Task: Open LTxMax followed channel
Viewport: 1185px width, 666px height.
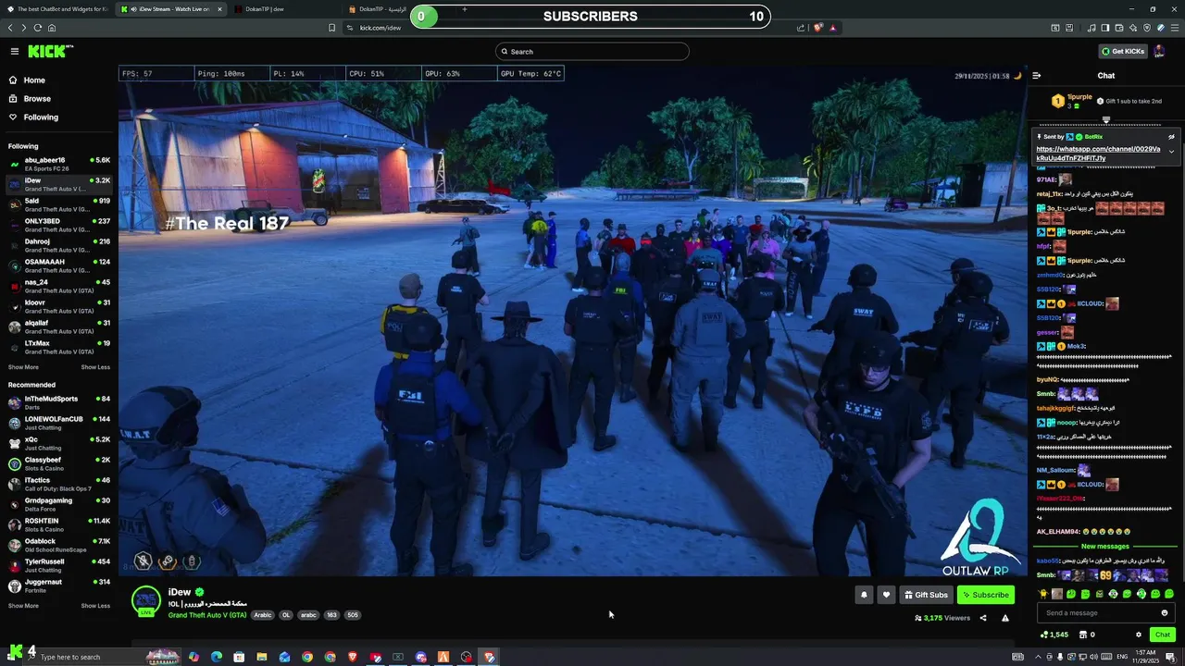Action: click(58, 347)
